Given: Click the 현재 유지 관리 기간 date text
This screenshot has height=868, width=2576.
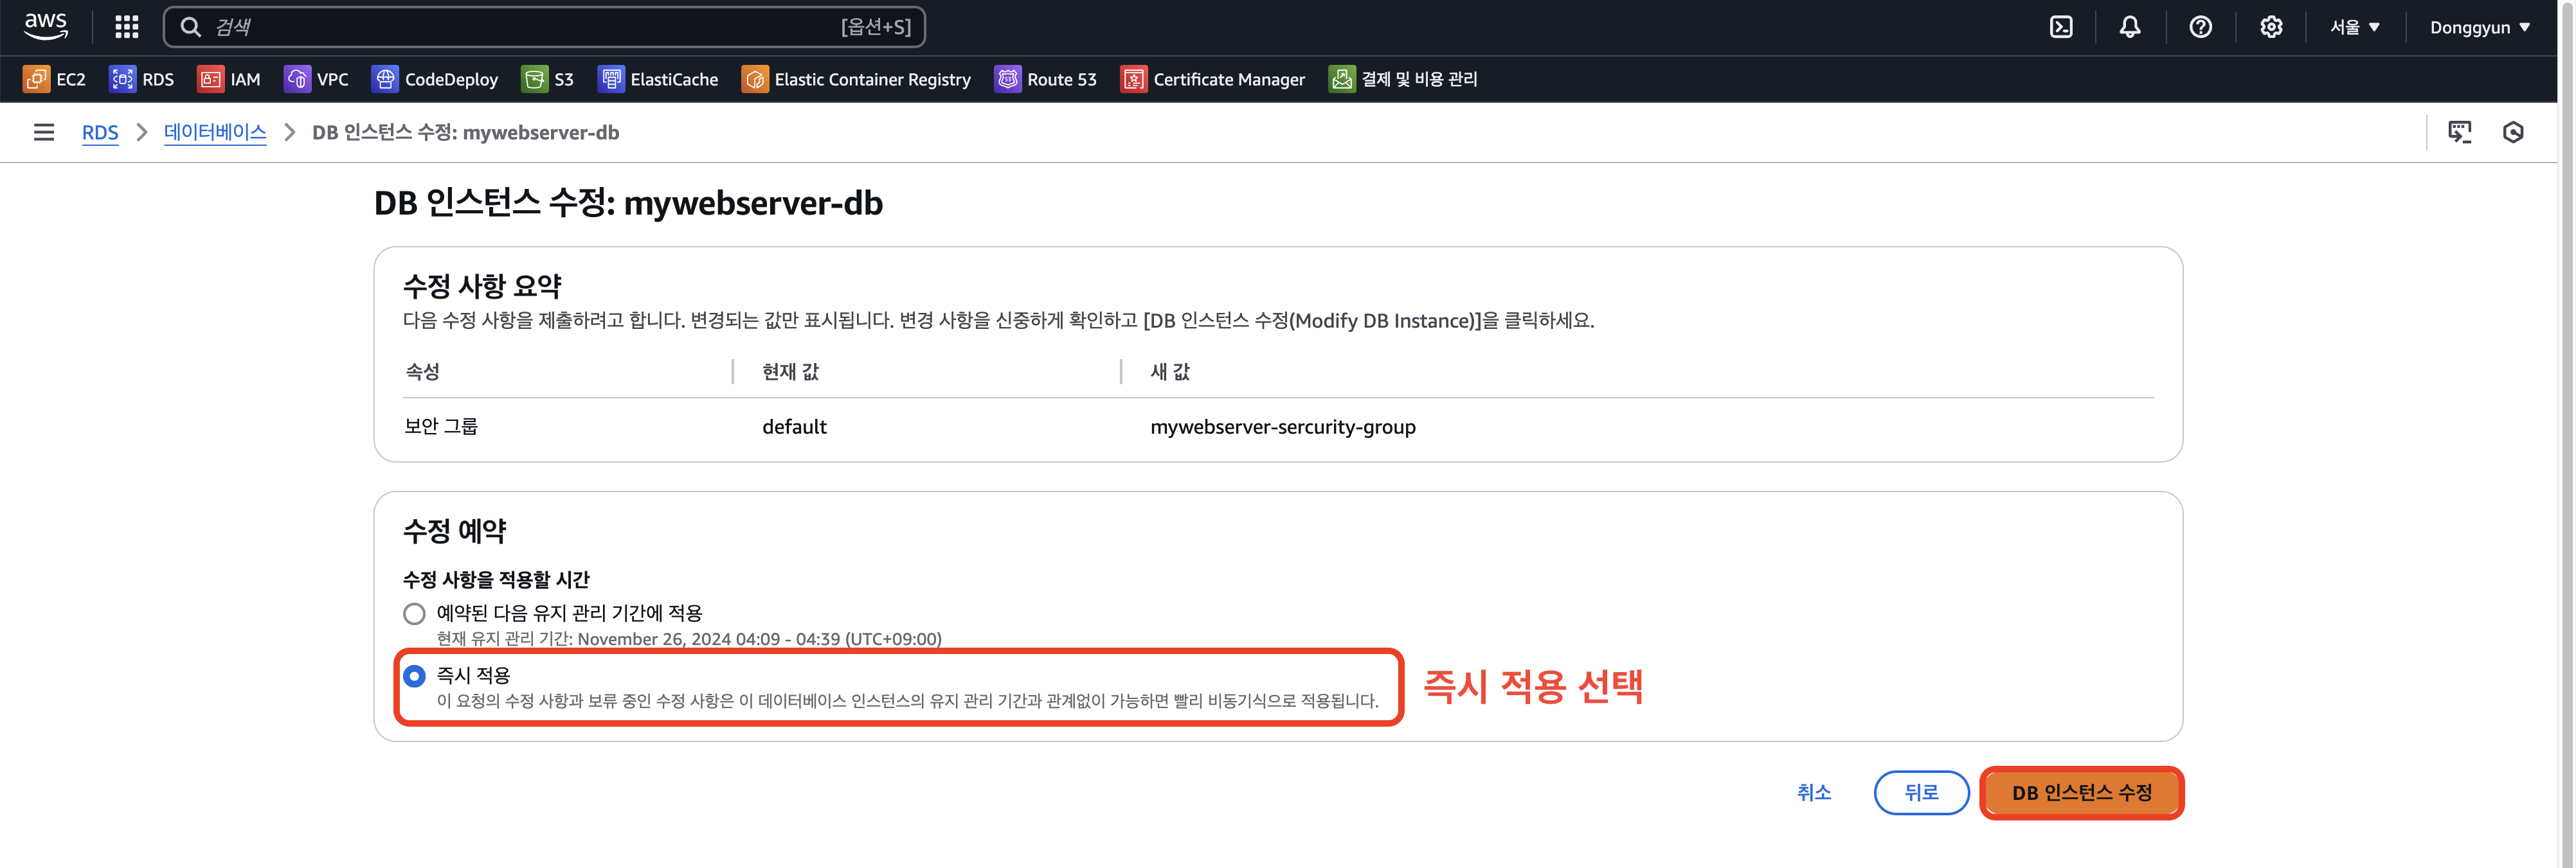Looking at the screenshot, I should 689,639.
